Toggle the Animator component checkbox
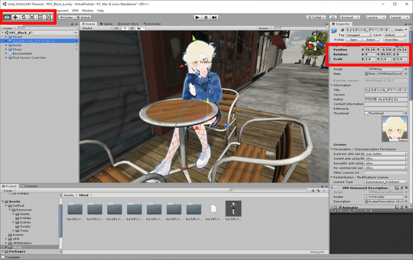This screenshot has width=413, height=260. [x=340, y=207]
